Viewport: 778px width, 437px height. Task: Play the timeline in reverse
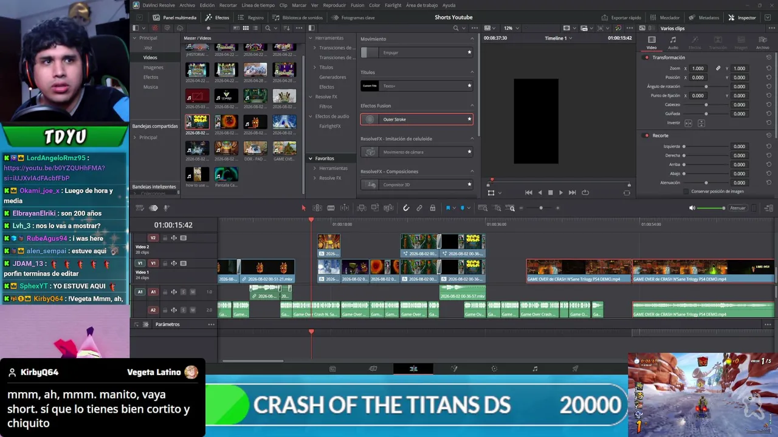540,192
